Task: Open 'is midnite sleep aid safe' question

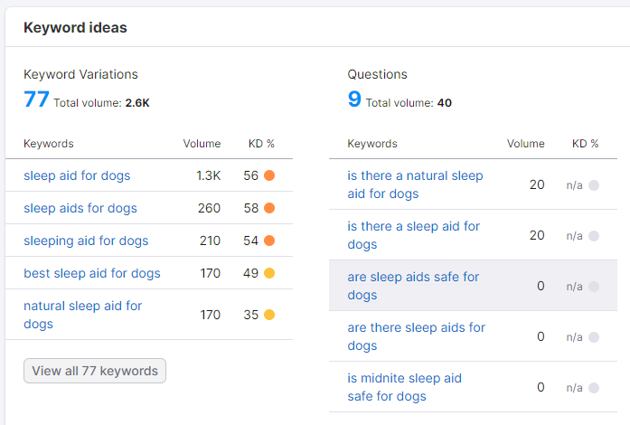Action: pyautogui.click(x=404, y=387)
